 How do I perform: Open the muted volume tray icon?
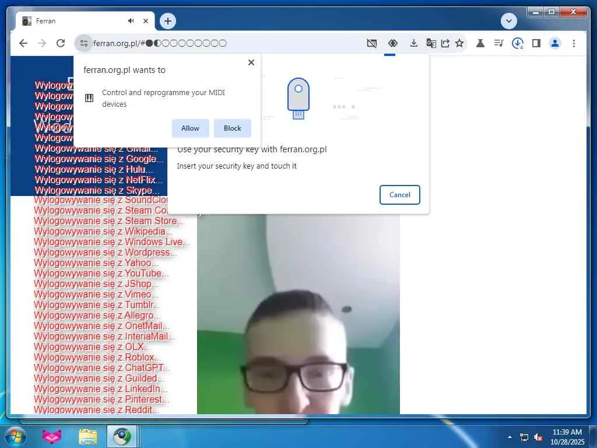point(538,437)
